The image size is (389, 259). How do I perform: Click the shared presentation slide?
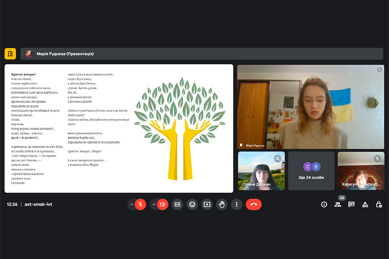[x=119, y=128]
